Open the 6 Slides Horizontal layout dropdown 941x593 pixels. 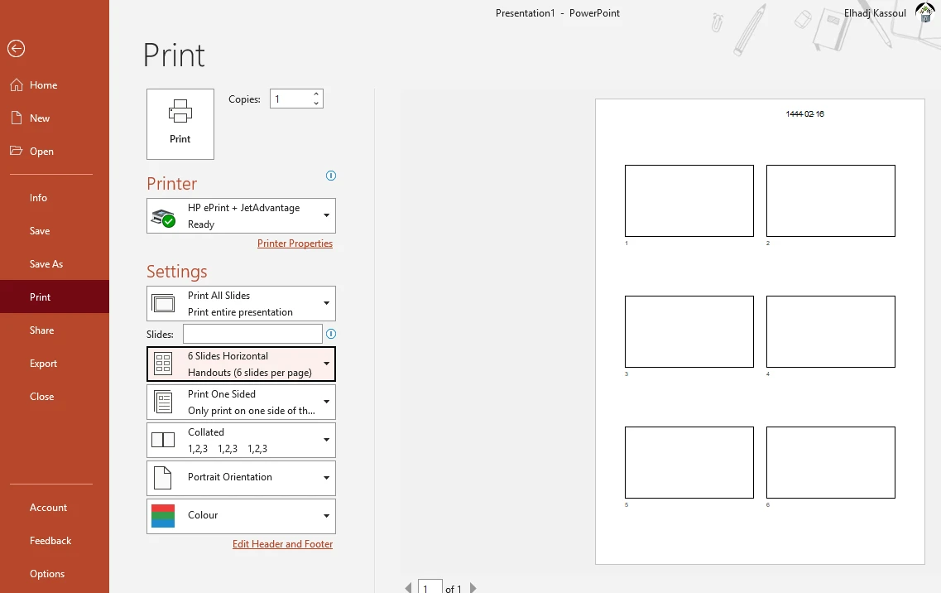pyautogui.click(x=242, y=364)
